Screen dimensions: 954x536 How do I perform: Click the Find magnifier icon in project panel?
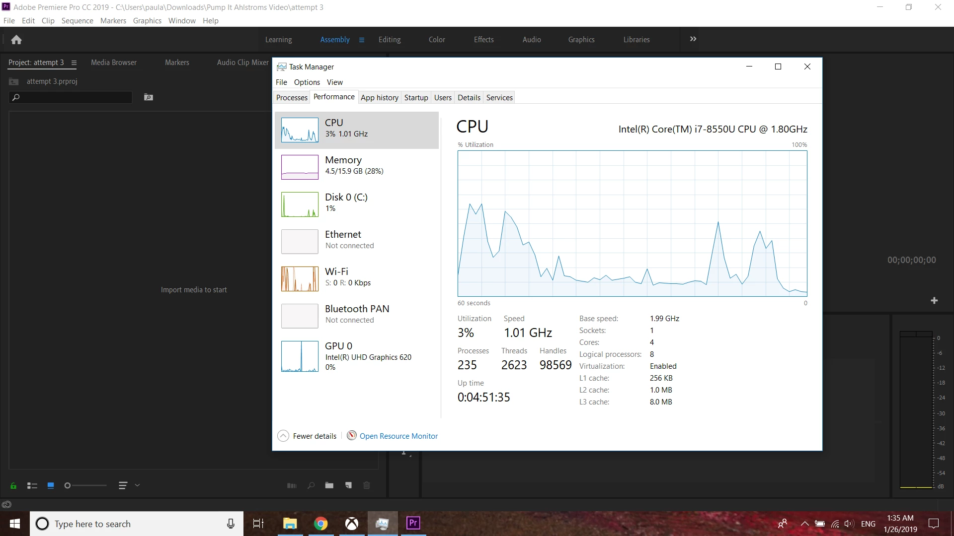(x=311, y=486)
